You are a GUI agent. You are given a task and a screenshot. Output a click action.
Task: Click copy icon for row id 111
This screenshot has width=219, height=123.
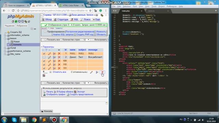[54, 68]
